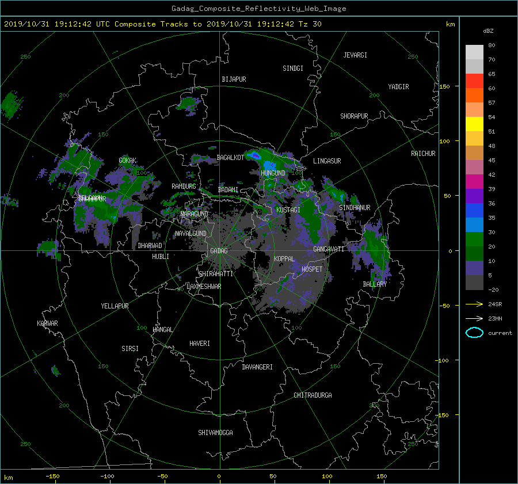The height and width of the screenshot is (484, 518).
Task: Click the Gadag_Composite_Reflectivity_Web_Image title
Action: coord(258,8)
